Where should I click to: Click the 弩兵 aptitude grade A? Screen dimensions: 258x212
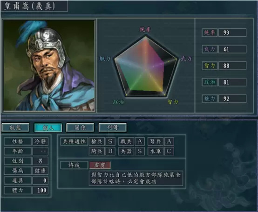(x=169, y=141)
